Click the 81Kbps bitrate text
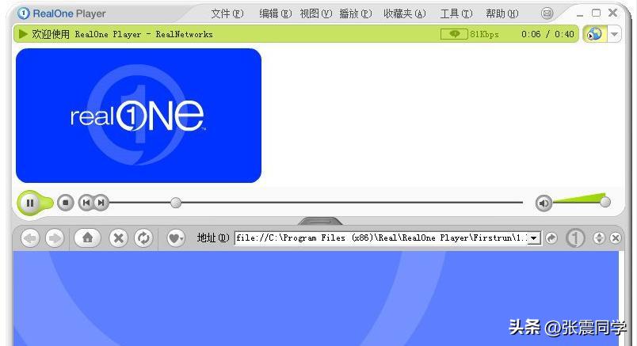This screenshot has height=346, width=637. (x=484, y=34)
